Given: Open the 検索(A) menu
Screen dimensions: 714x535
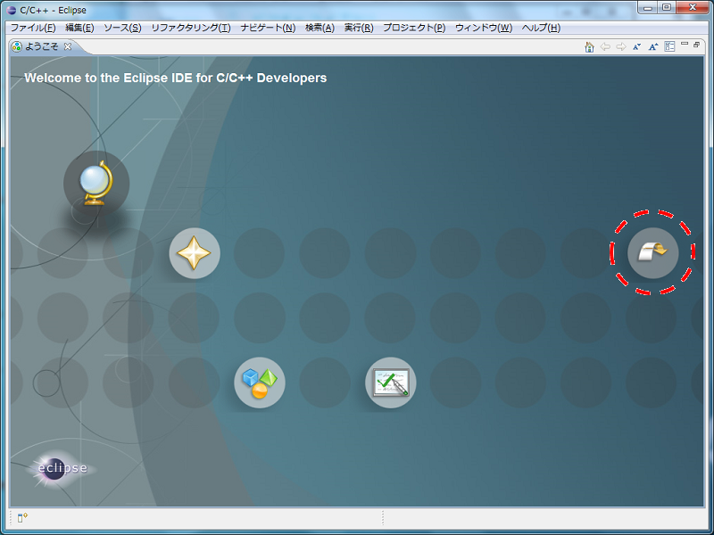Looking at the screenshot, I should (320, 28).
